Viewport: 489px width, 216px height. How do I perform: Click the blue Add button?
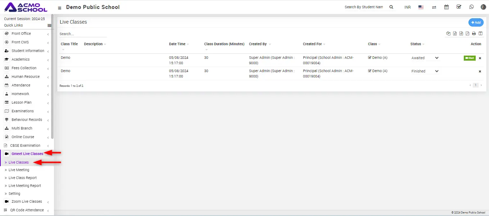coord(476,23)
